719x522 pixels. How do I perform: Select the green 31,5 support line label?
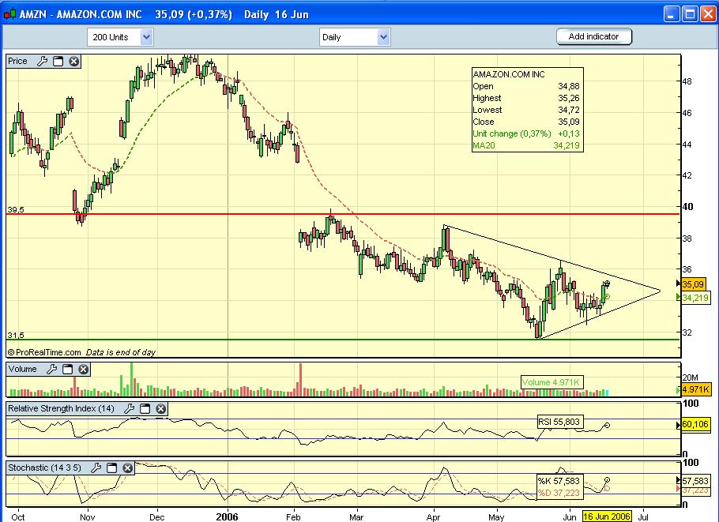[x=16, y=336]
